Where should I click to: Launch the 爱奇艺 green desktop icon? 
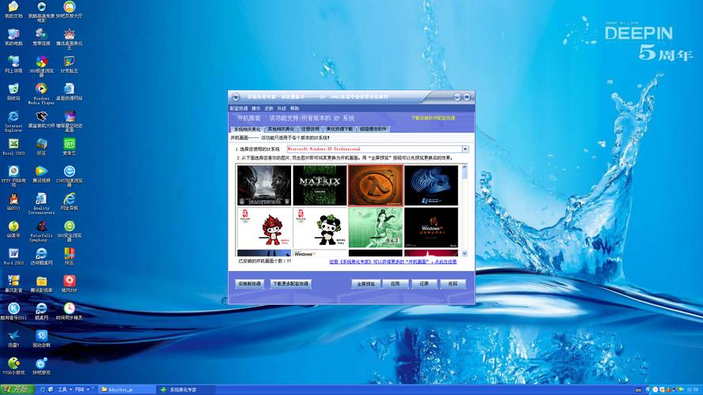(69, 147)
